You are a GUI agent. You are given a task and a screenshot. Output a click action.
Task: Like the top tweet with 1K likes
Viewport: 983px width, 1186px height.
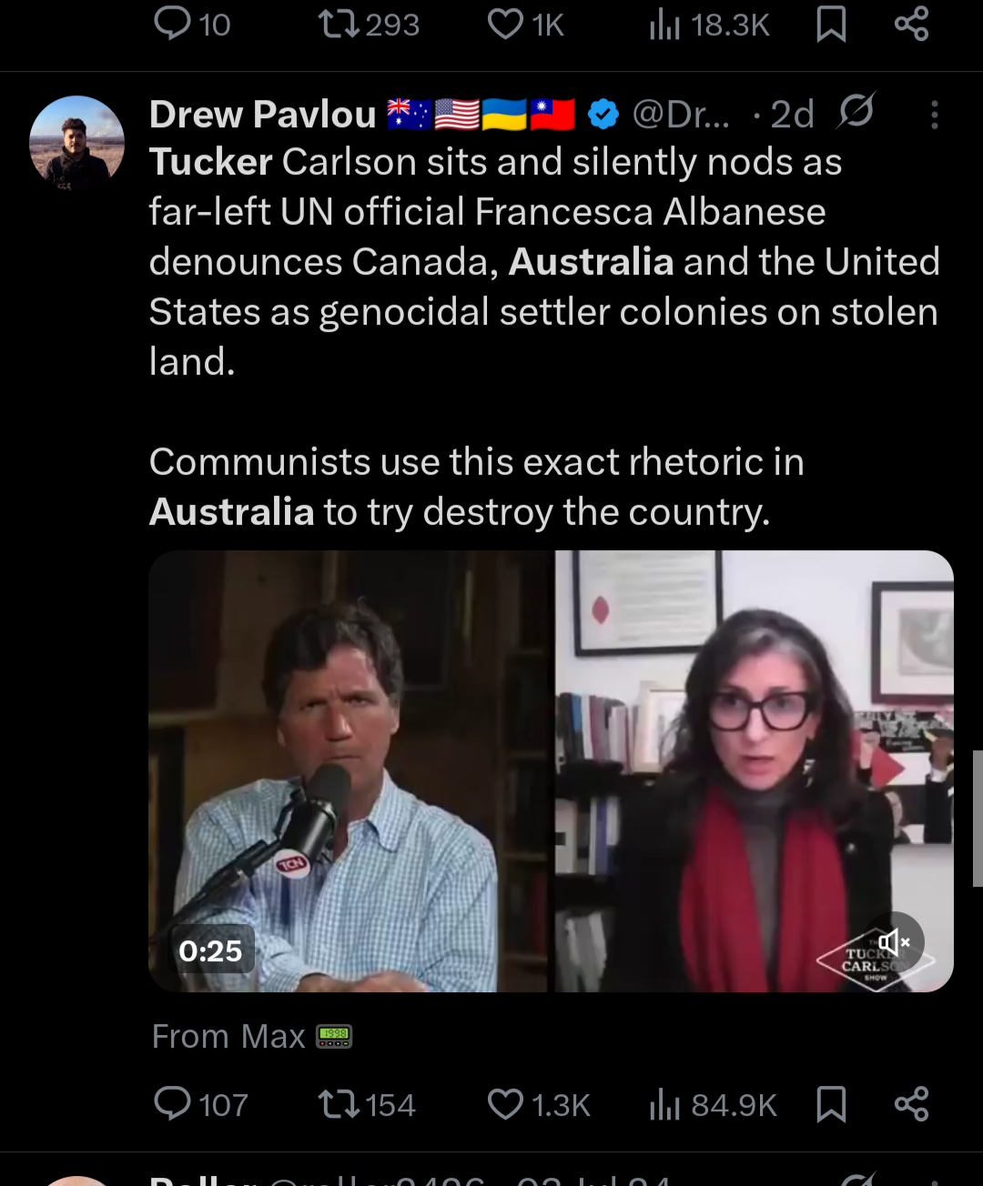point(526,25)
